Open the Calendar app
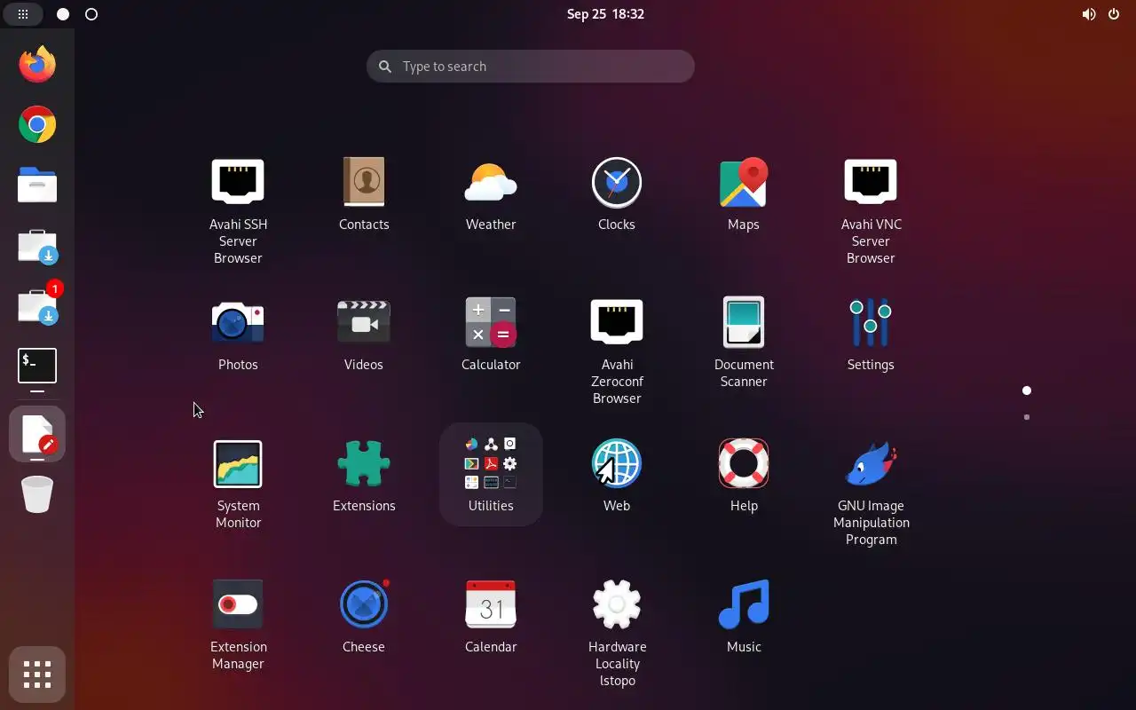This screenshot has height=710, width=1136. point(491,616)
